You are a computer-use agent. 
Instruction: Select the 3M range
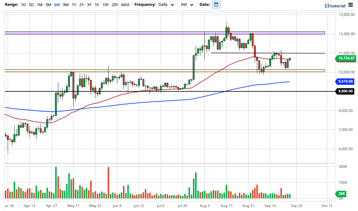(x=48, y=5)
